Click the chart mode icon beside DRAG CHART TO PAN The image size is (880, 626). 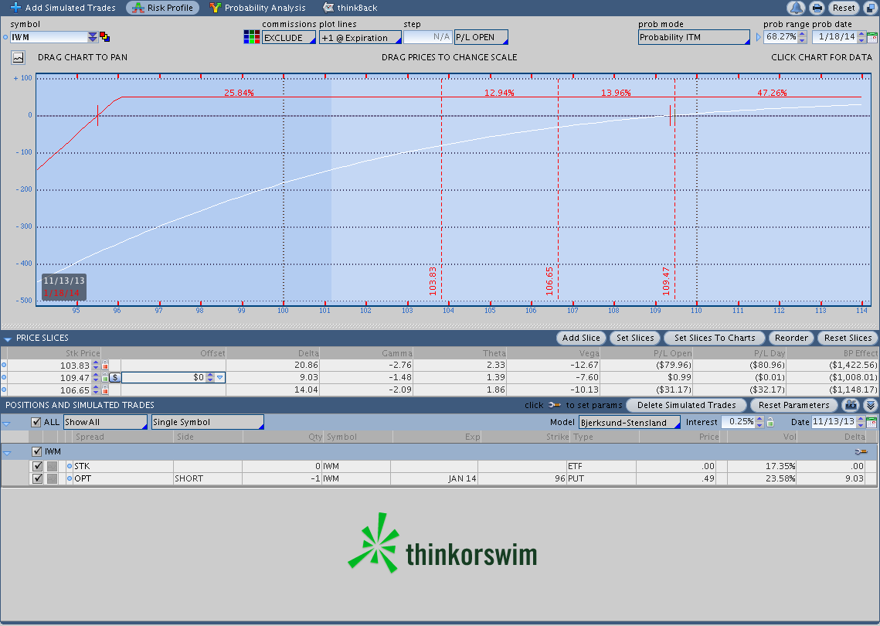(18, 57)
